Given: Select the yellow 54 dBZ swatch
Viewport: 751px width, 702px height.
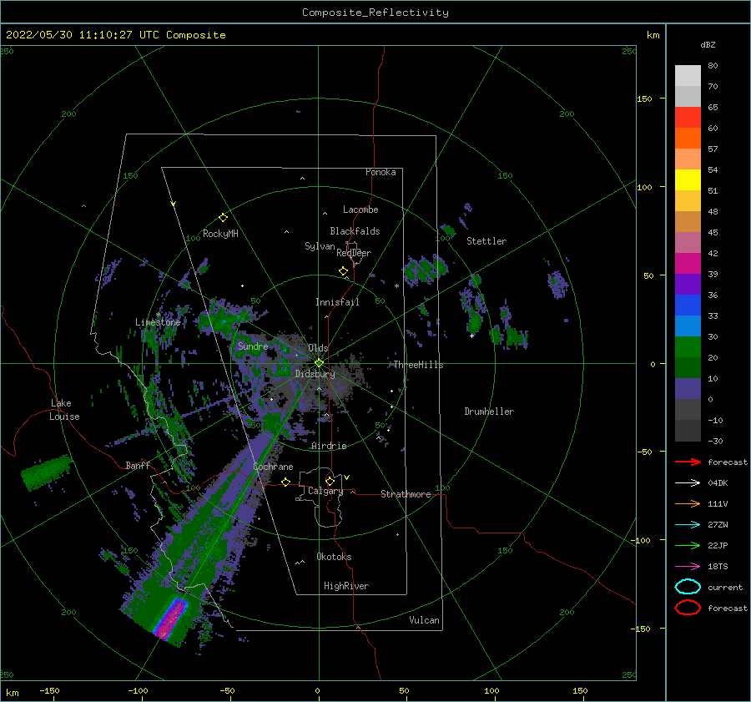Looking at the screenshot, I should (688, 179).
